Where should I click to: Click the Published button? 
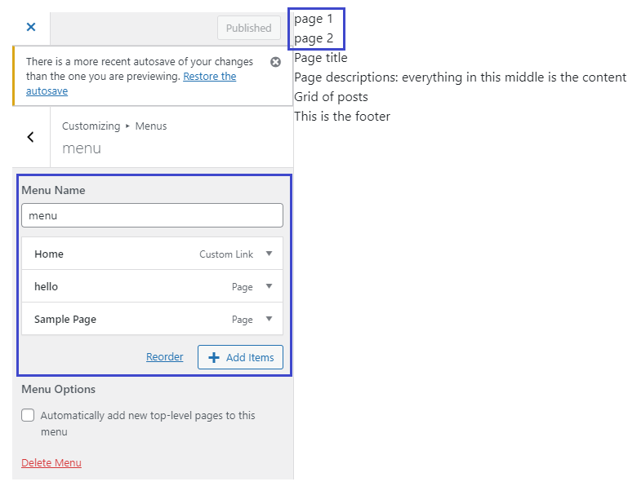click(248, 28)
